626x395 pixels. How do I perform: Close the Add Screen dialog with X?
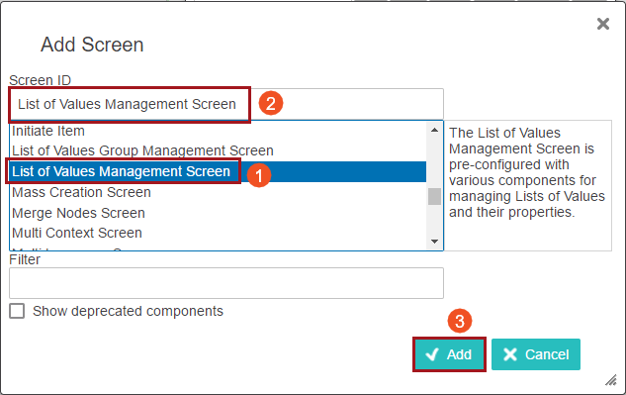pyautogui.click(x=603, y=24)
